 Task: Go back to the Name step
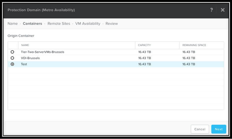[x=12, y=24]
